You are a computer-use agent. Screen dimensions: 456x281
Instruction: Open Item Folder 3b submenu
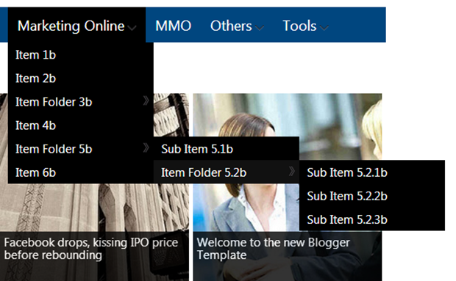tap(81, 102)
